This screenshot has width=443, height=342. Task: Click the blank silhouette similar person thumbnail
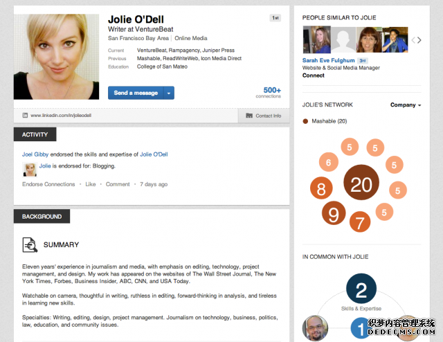pyautogui.click(x=343, y=39)
